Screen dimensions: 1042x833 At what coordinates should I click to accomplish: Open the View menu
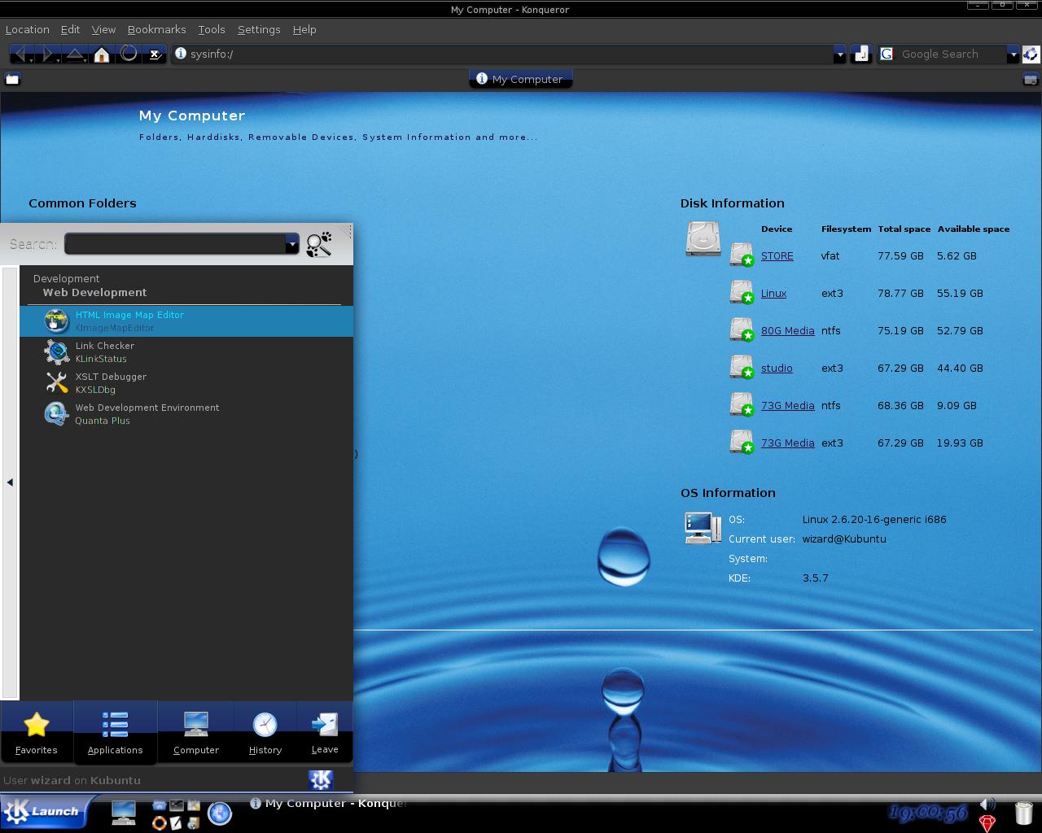click(x=103, y=29)
